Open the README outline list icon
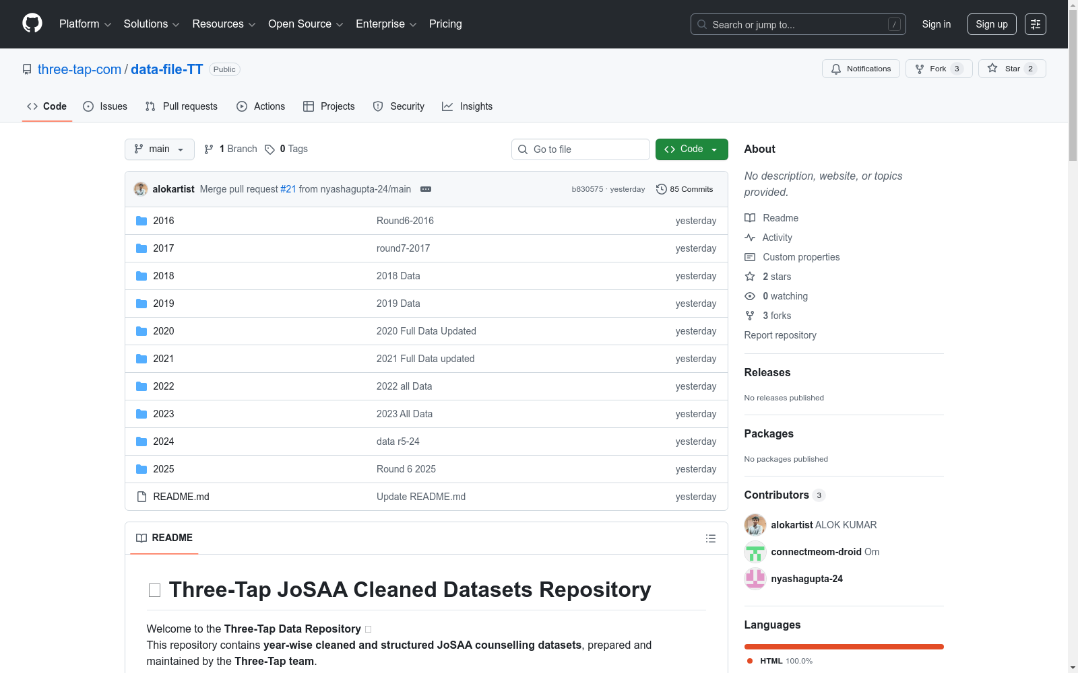The width and height of the screenshot is (1078, 673). tap(710, 538)
